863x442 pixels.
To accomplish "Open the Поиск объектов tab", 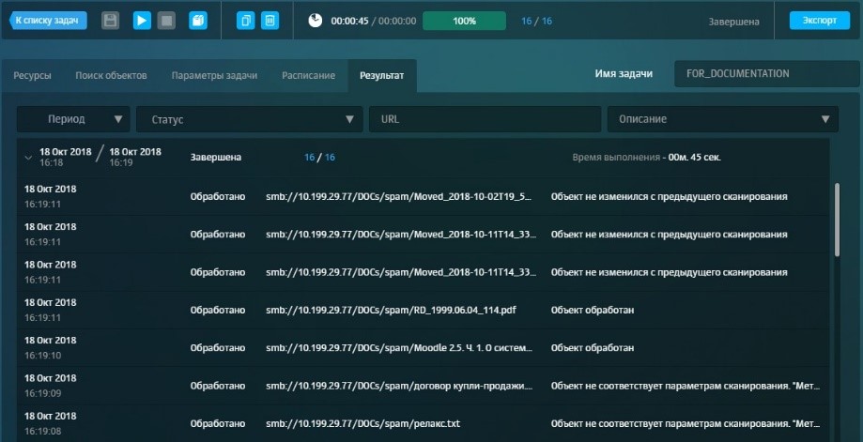I will 111,75.
